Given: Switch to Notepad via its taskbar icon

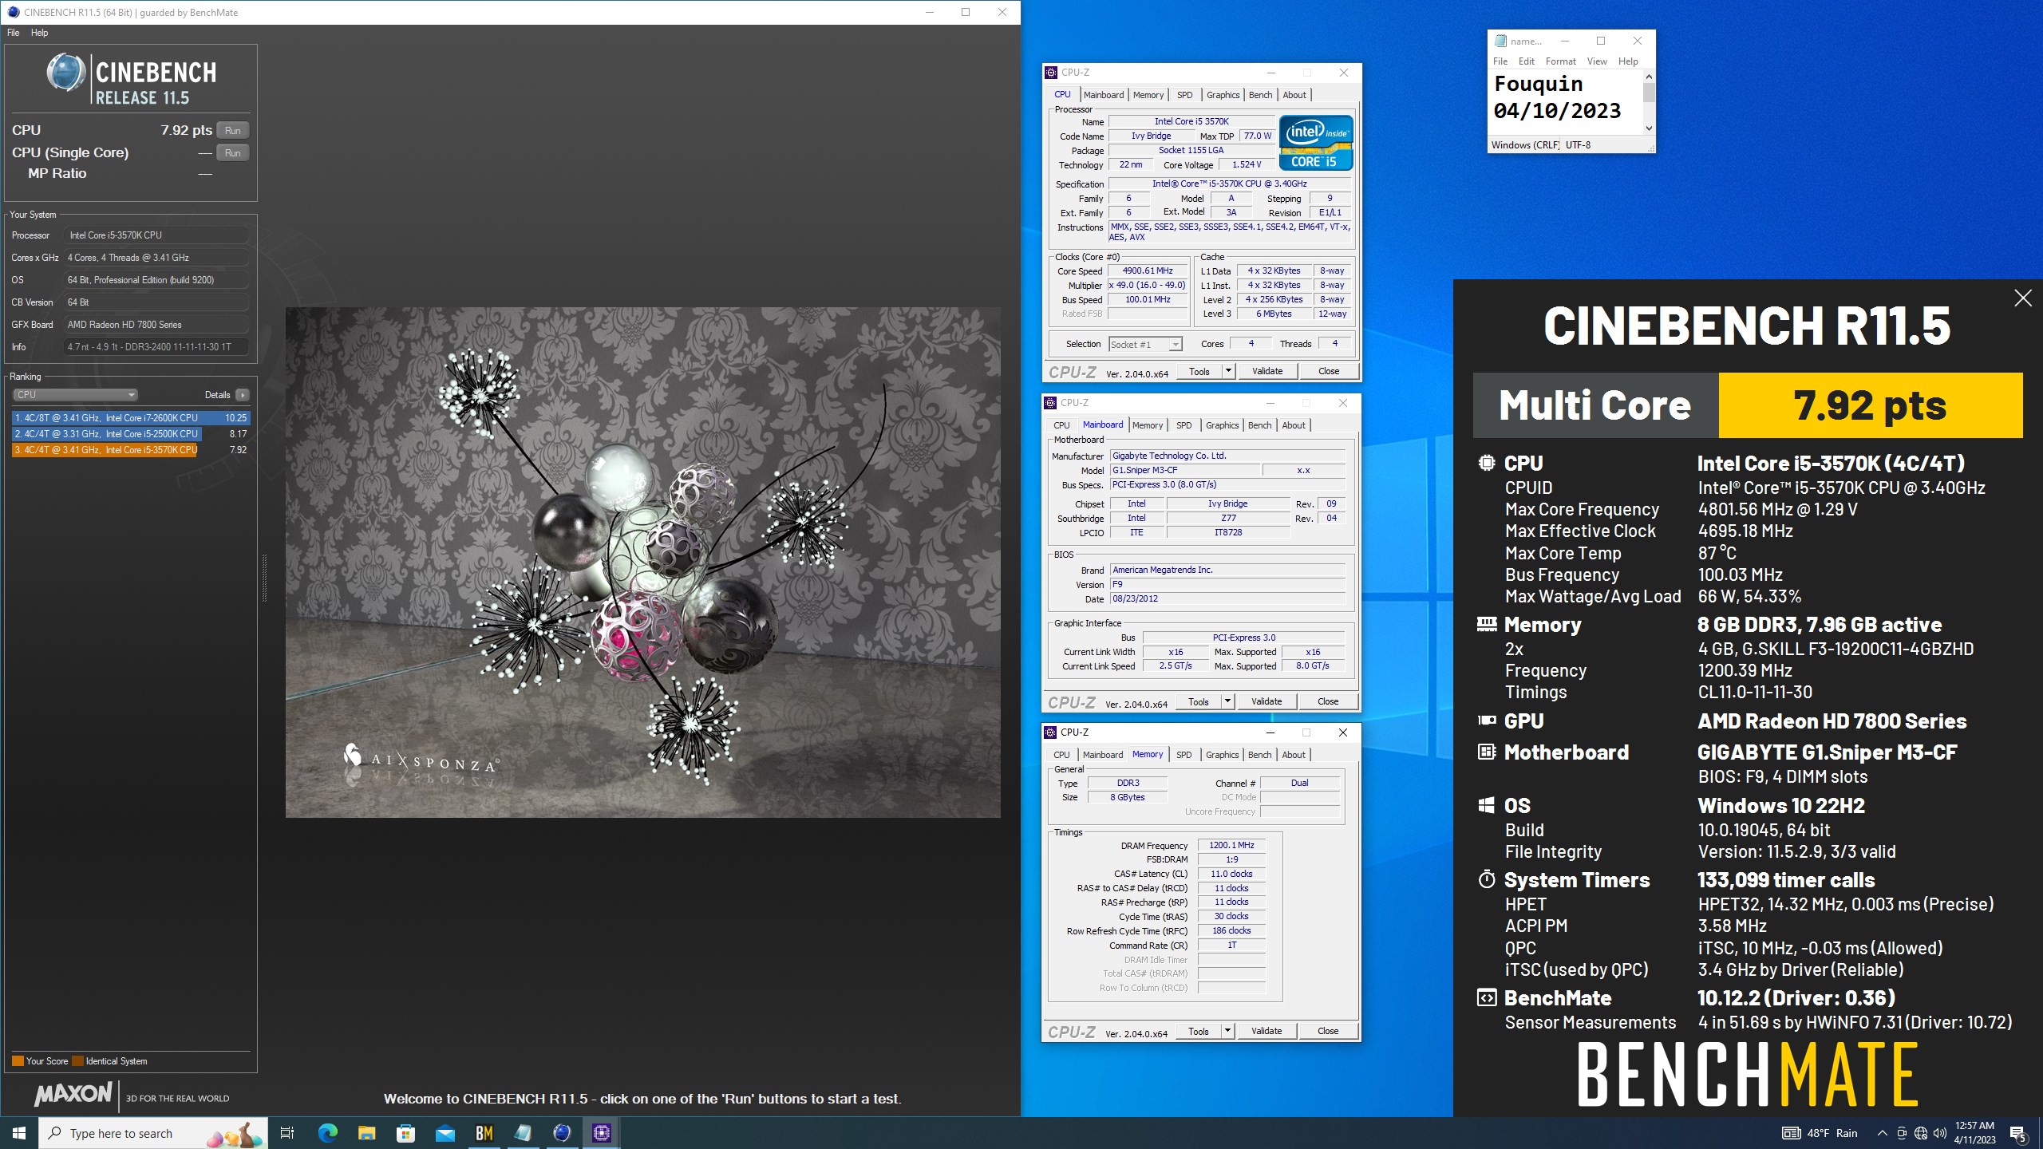Looking at the screenshot, I should [523, 1133].
